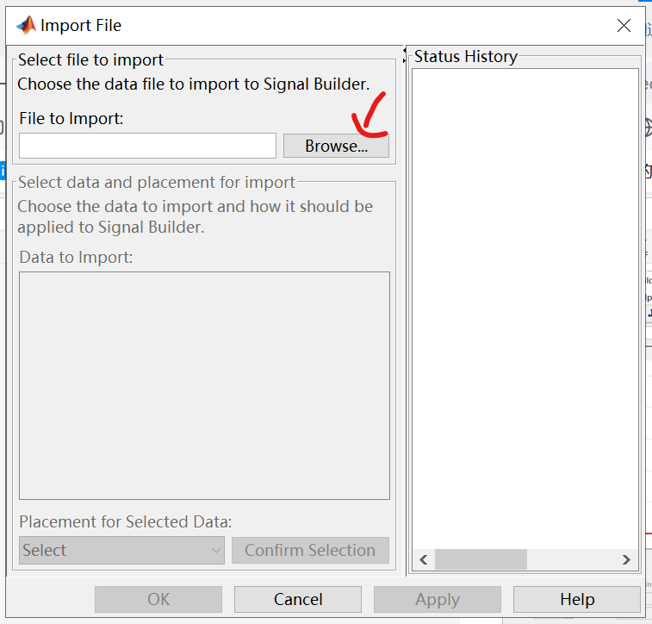Click the Status History text area
This screenshot has width=652, height=624.
525,309
